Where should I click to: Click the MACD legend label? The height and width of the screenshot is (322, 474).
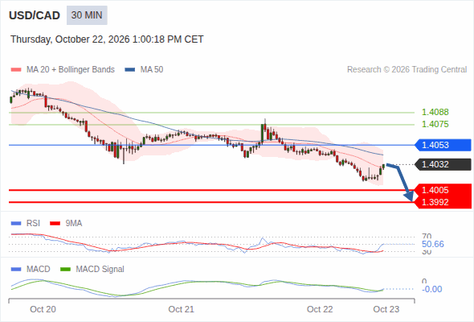(x=39, y=270)
